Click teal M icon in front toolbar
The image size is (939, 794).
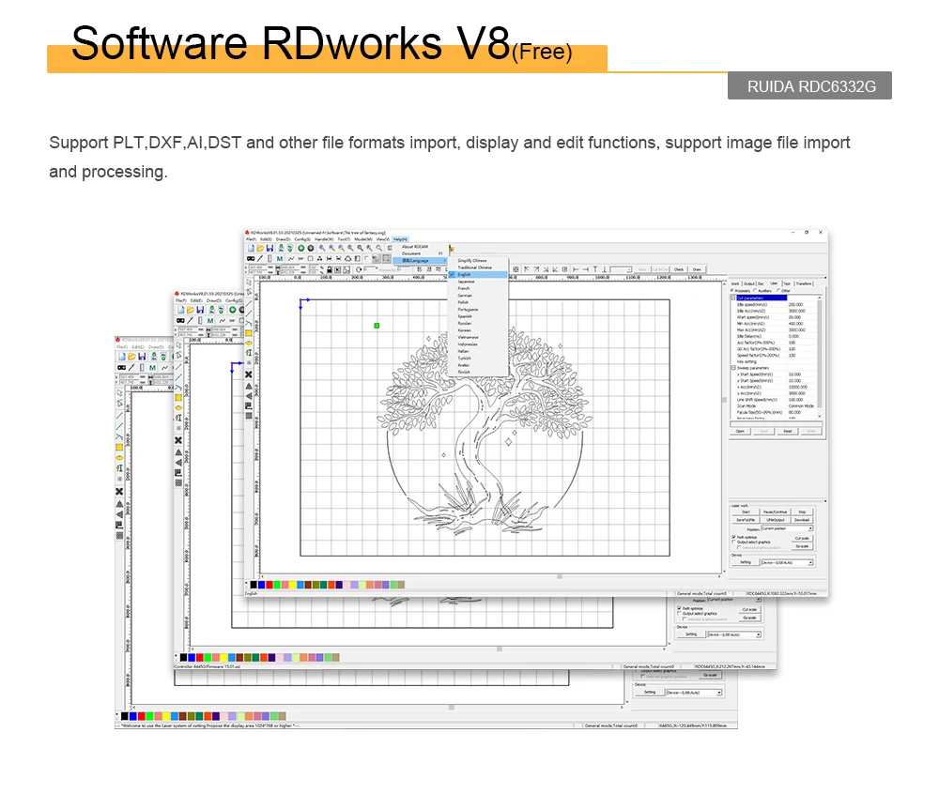click(280, 258)
